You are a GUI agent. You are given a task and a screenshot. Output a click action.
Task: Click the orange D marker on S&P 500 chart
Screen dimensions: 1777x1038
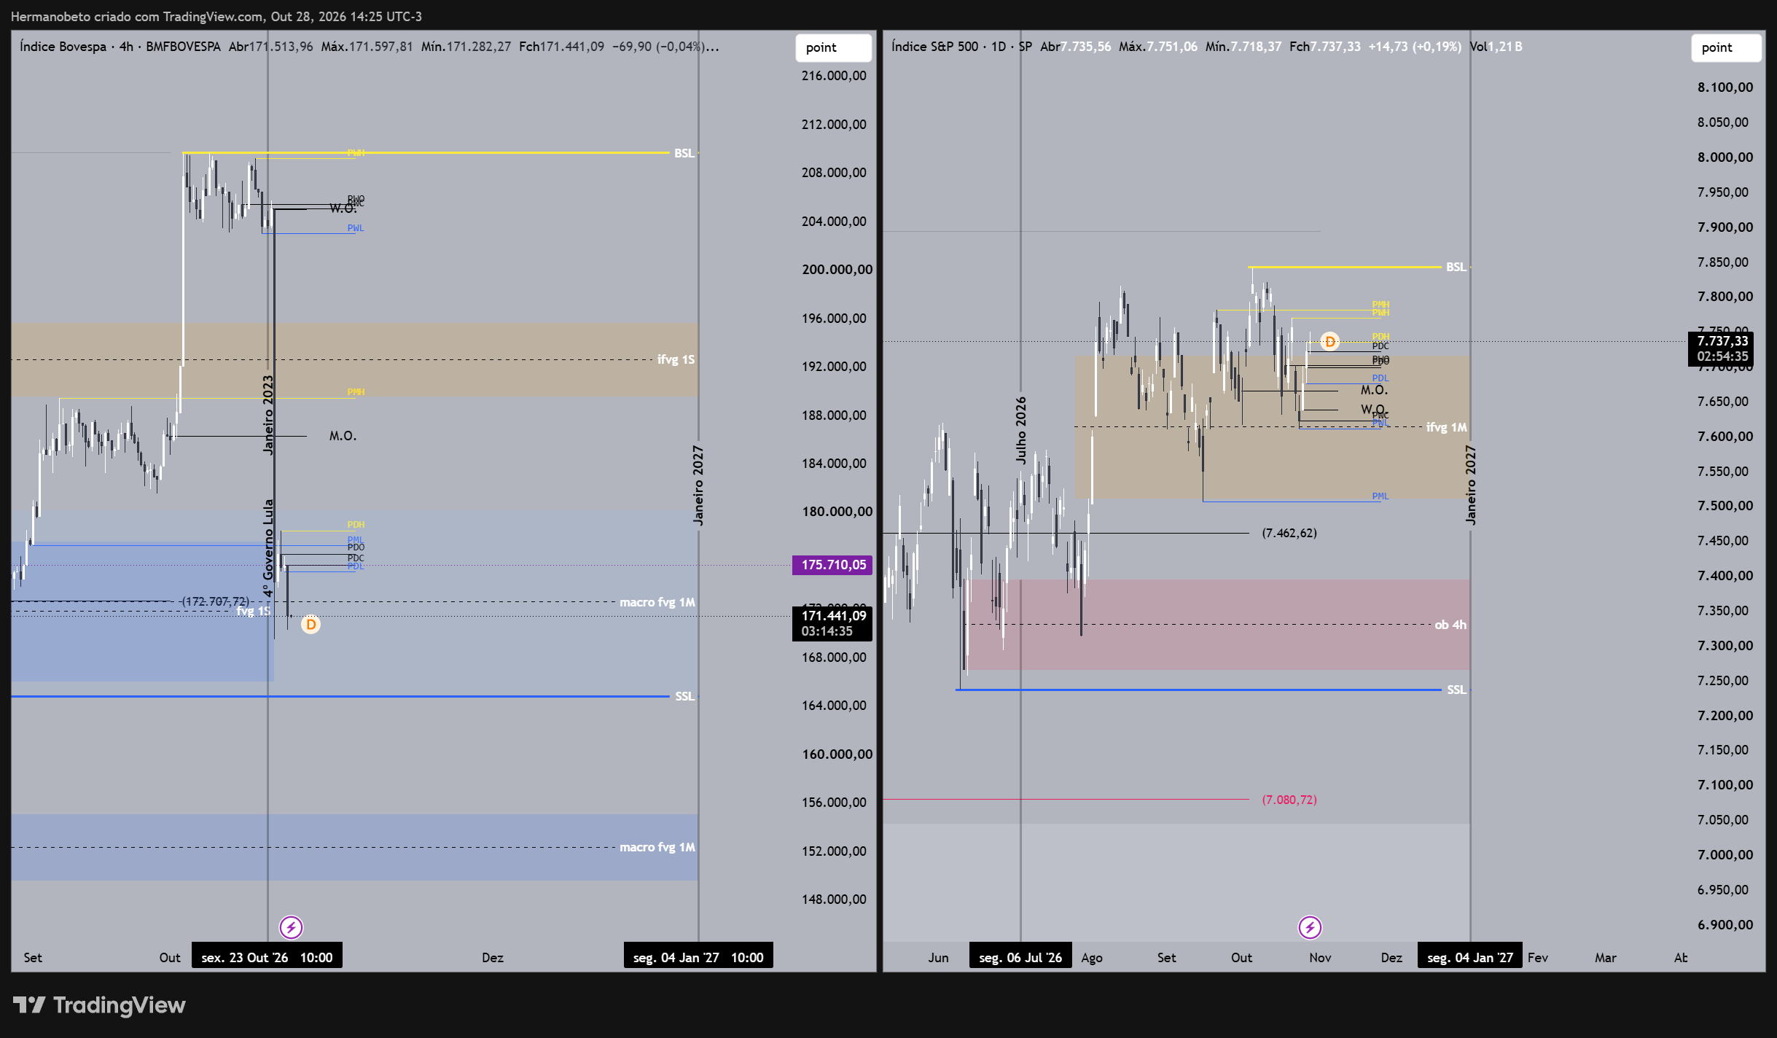coord(1329,341)
